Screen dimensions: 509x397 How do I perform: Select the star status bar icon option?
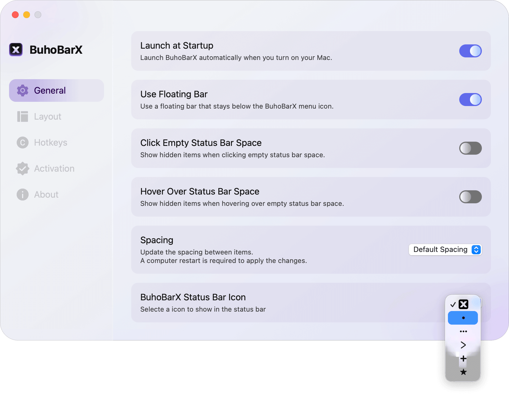463,372
